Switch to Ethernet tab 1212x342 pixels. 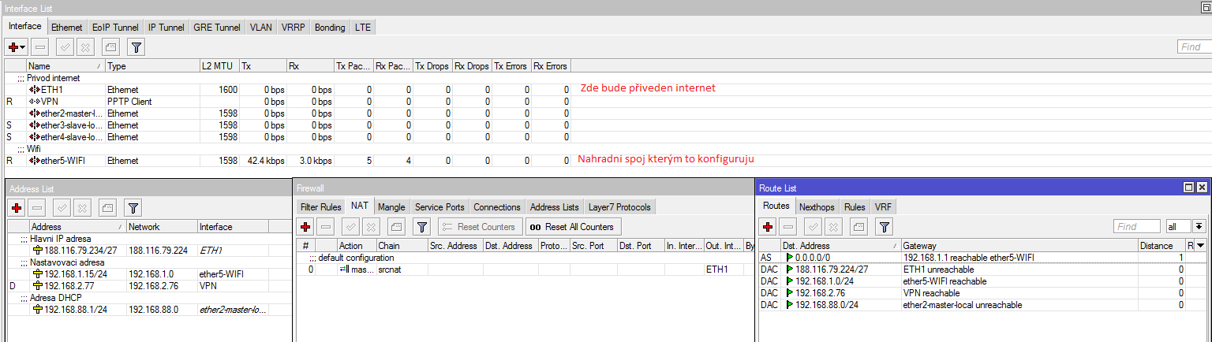pos(67,27)
